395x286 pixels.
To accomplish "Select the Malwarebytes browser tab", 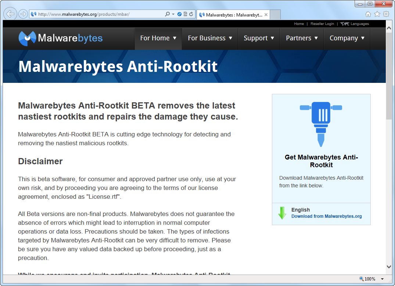I will [x=233, y=15].
